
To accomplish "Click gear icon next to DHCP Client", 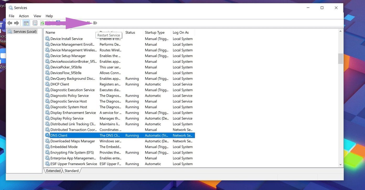I will (47, 84).
